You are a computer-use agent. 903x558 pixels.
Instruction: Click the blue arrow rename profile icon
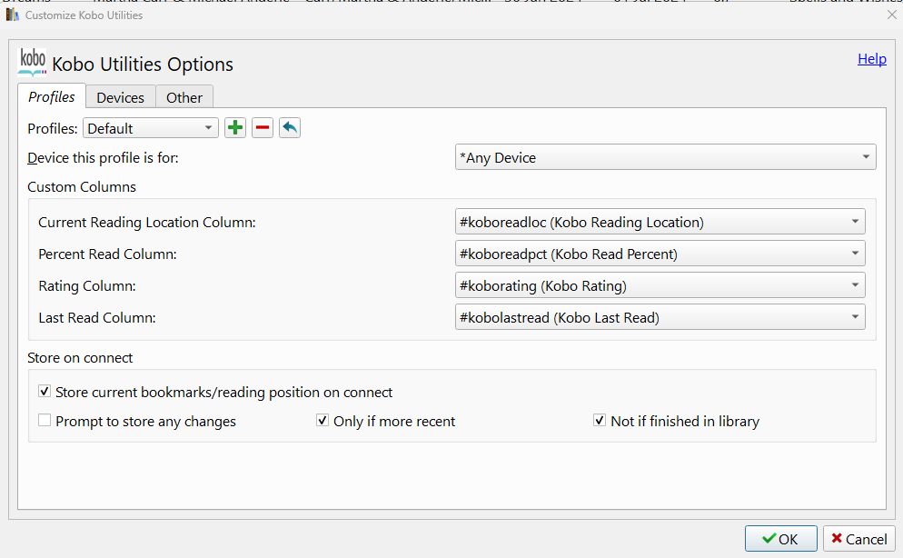coord(289,128)
